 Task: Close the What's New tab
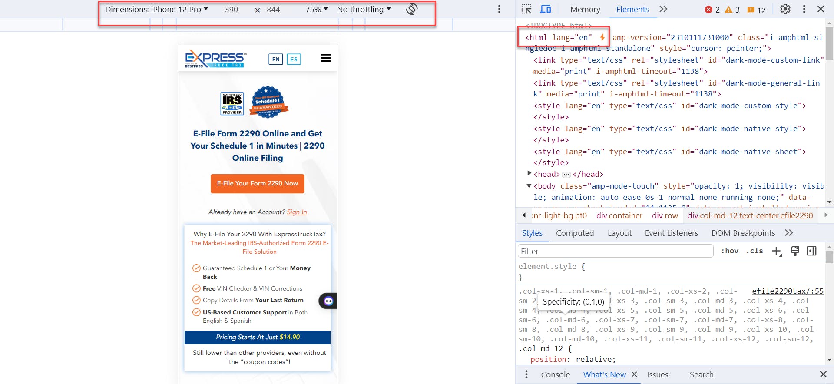(x=634, y=374)
